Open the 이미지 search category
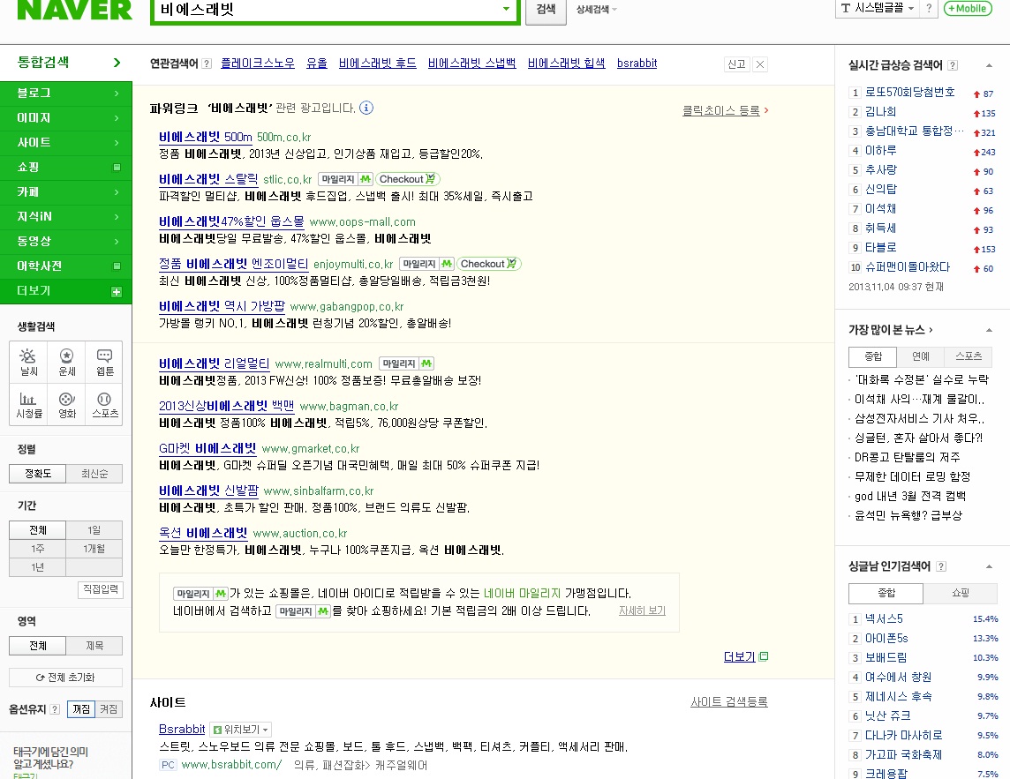 click(x=65, y=118)
